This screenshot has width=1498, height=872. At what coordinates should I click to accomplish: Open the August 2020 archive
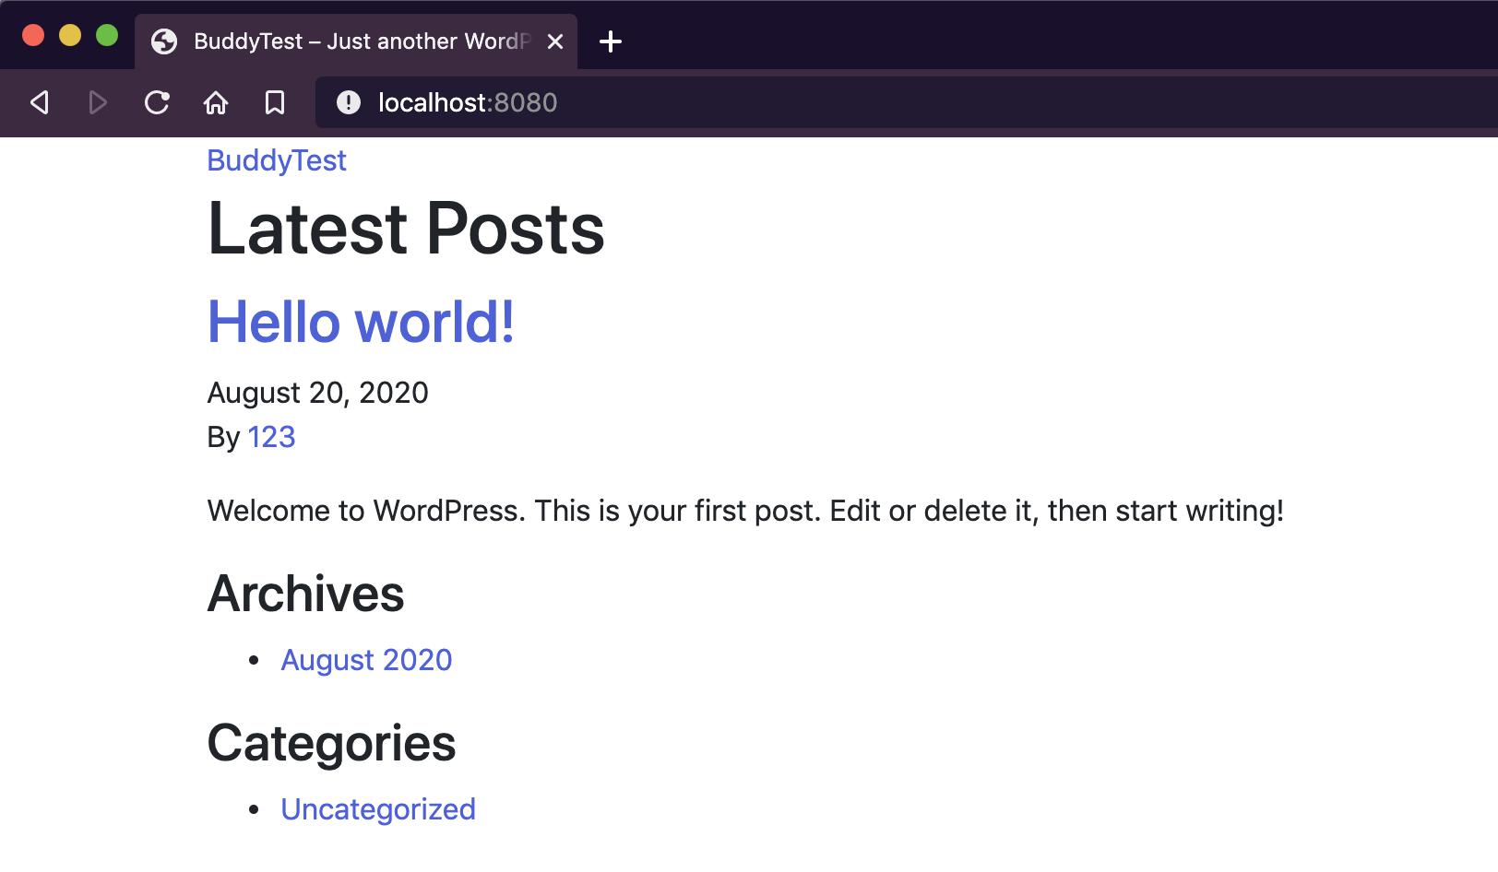click(366, 660)
